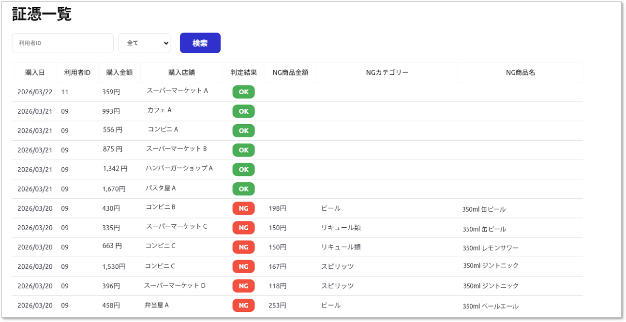Open the 全て filter dropdown
The height and width of the screenshot is (322, 626).
(144, 43)
